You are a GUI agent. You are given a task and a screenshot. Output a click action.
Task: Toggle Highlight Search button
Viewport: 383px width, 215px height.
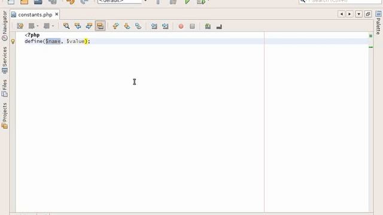coord(100,26)
